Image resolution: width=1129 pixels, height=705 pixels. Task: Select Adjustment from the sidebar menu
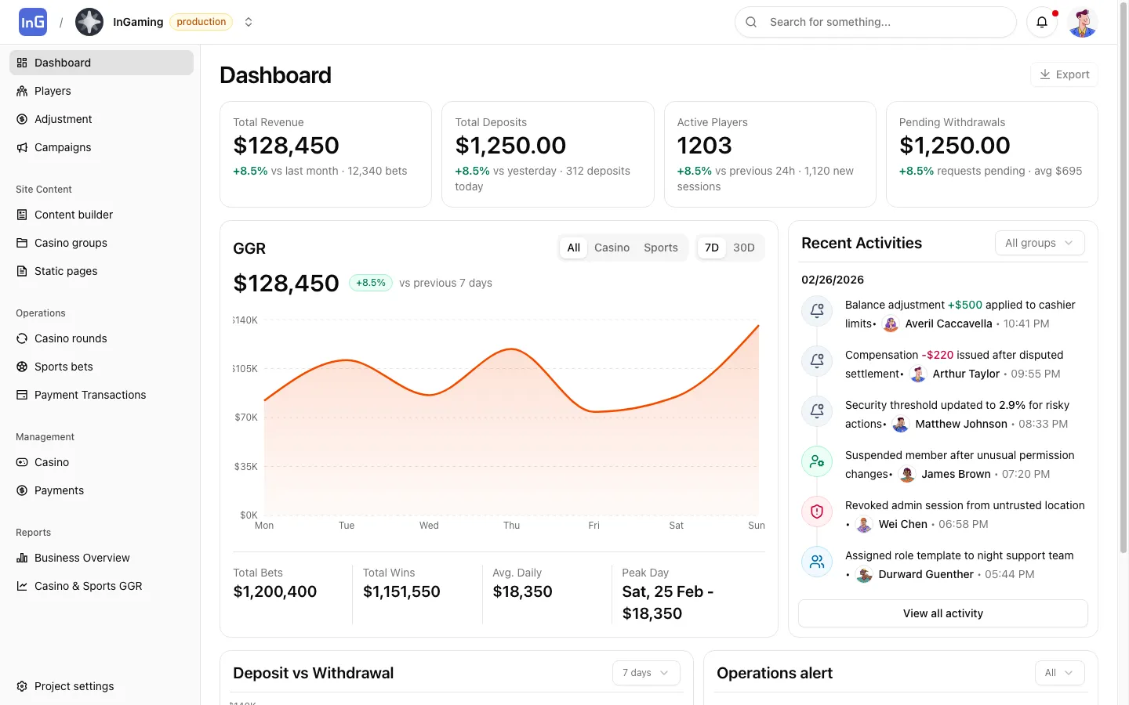tap(64, 119)
